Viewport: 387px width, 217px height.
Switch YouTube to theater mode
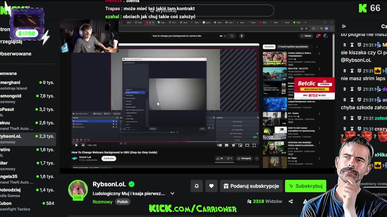[x=247, y=145]
